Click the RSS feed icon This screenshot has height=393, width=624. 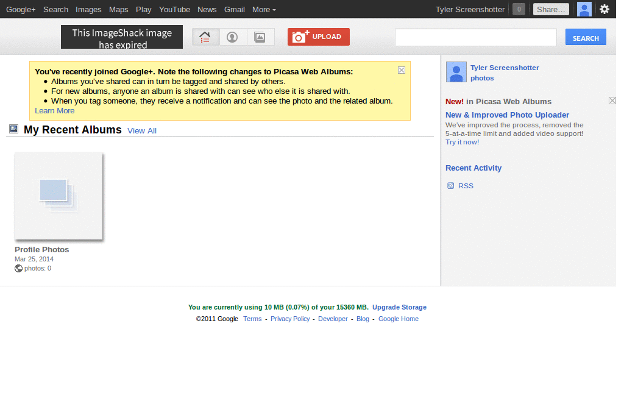click(450, 186)
